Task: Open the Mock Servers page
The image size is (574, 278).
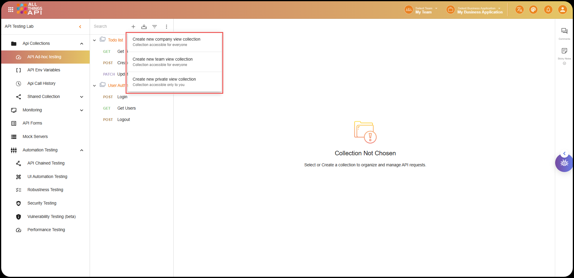Action: 35,136
